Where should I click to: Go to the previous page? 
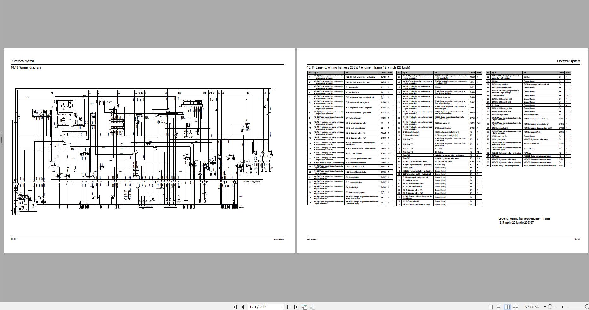pyautogui.click(x=243, y=307)
